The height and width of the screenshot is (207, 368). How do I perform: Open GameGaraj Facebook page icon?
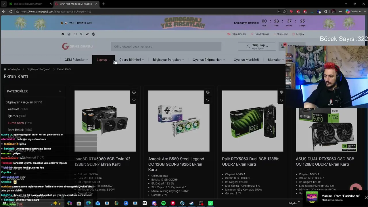click(x=63, y=34)
